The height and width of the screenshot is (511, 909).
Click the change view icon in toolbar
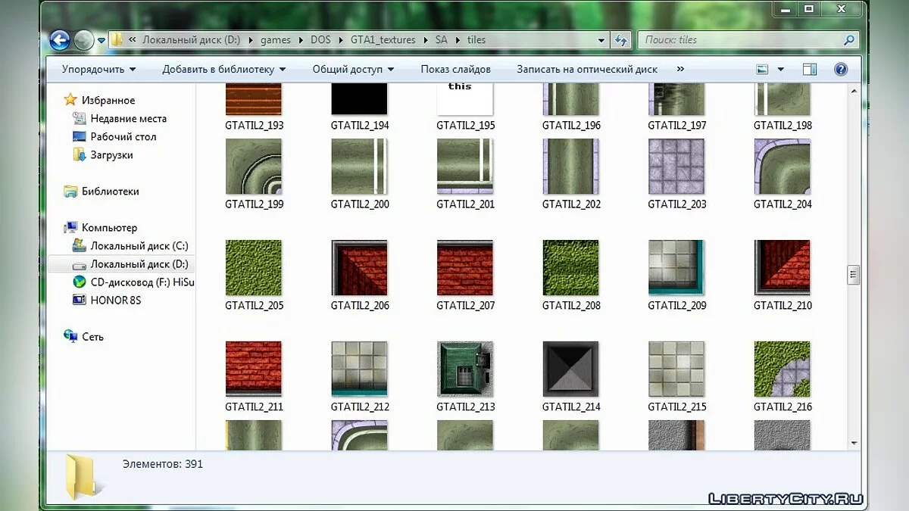[x=763, y=69]
